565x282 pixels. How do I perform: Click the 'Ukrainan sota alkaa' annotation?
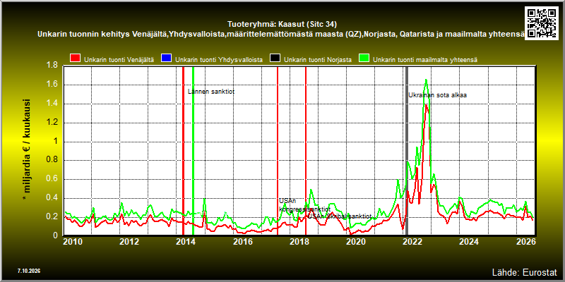point(437,95)
